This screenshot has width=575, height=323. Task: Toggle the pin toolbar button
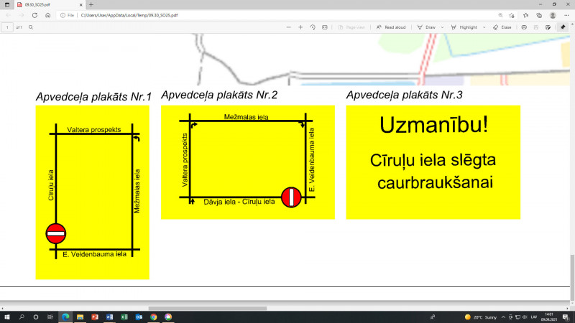point(563,27)
